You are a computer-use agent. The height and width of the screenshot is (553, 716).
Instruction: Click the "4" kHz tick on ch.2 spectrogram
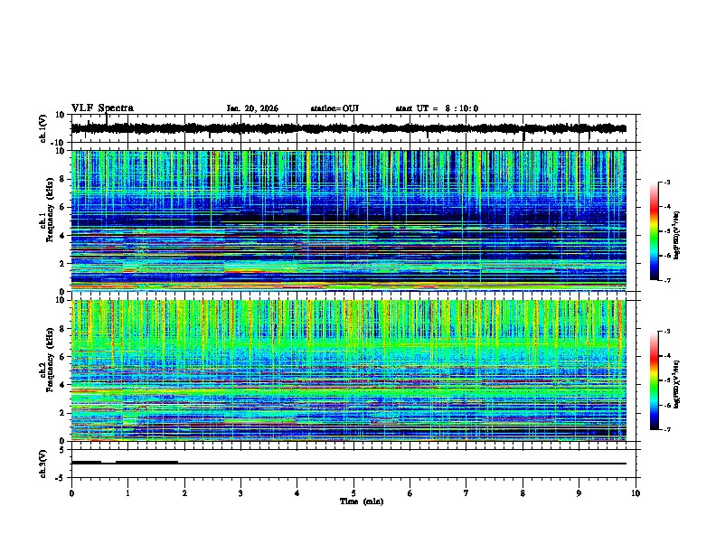click(x=63, y=385)
